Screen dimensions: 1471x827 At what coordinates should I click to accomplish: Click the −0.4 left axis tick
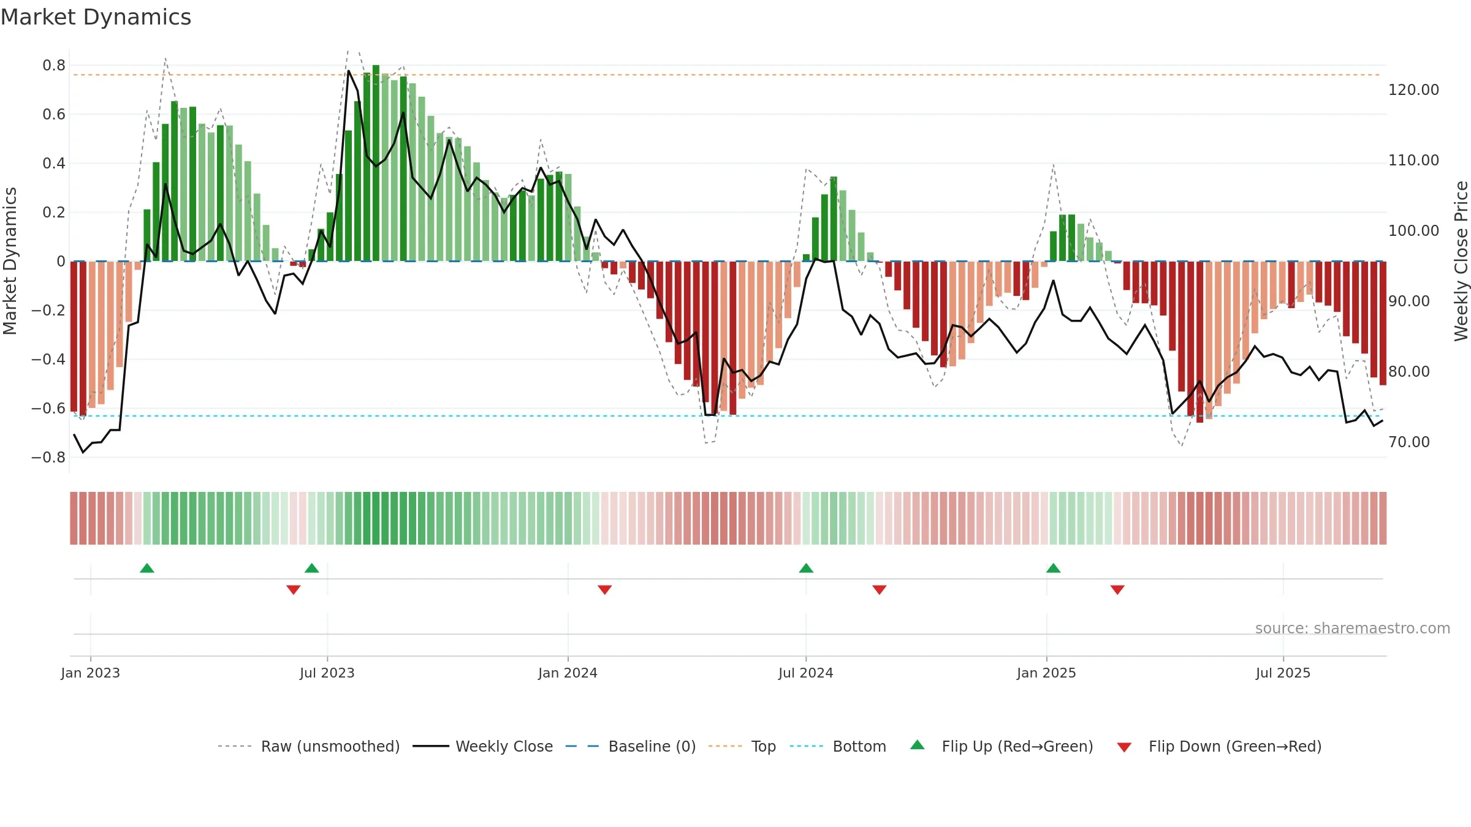point(48,360)
